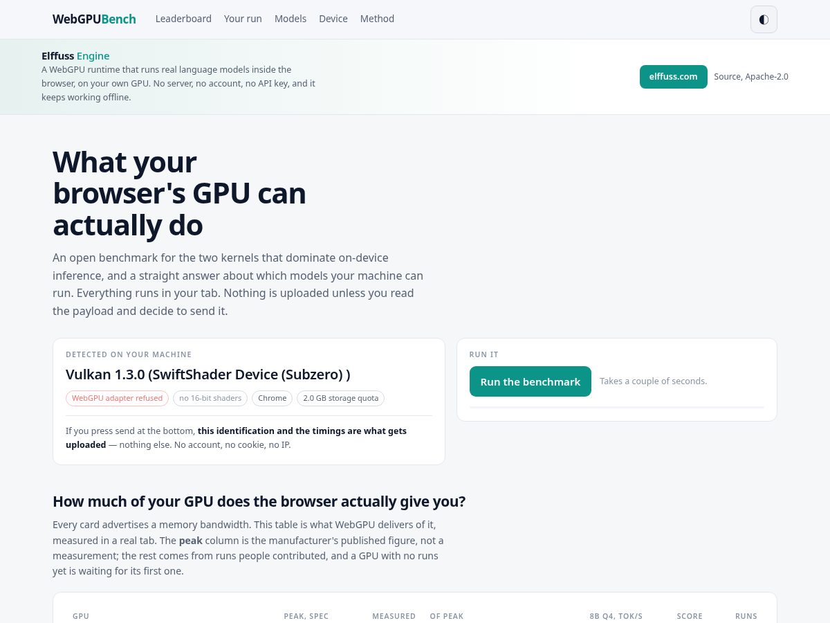Click the Elffuss Engine title
The width and height of the screenshot is (830, 623).
pos(75,56)
